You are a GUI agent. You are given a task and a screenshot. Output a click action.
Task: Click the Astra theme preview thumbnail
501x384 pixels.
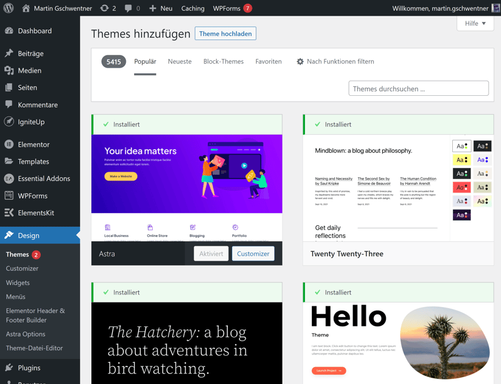click(x=187, y=188)
